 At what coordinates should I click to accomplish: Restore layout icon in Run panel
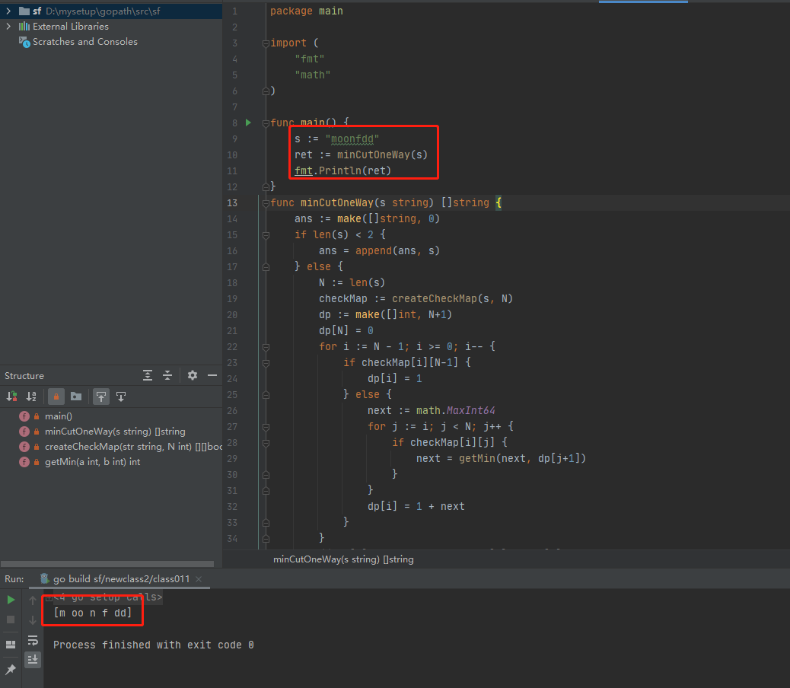pos(11,644)
